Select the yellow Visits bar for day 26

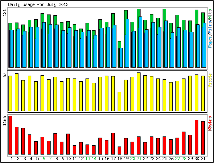tap(171, 97)
